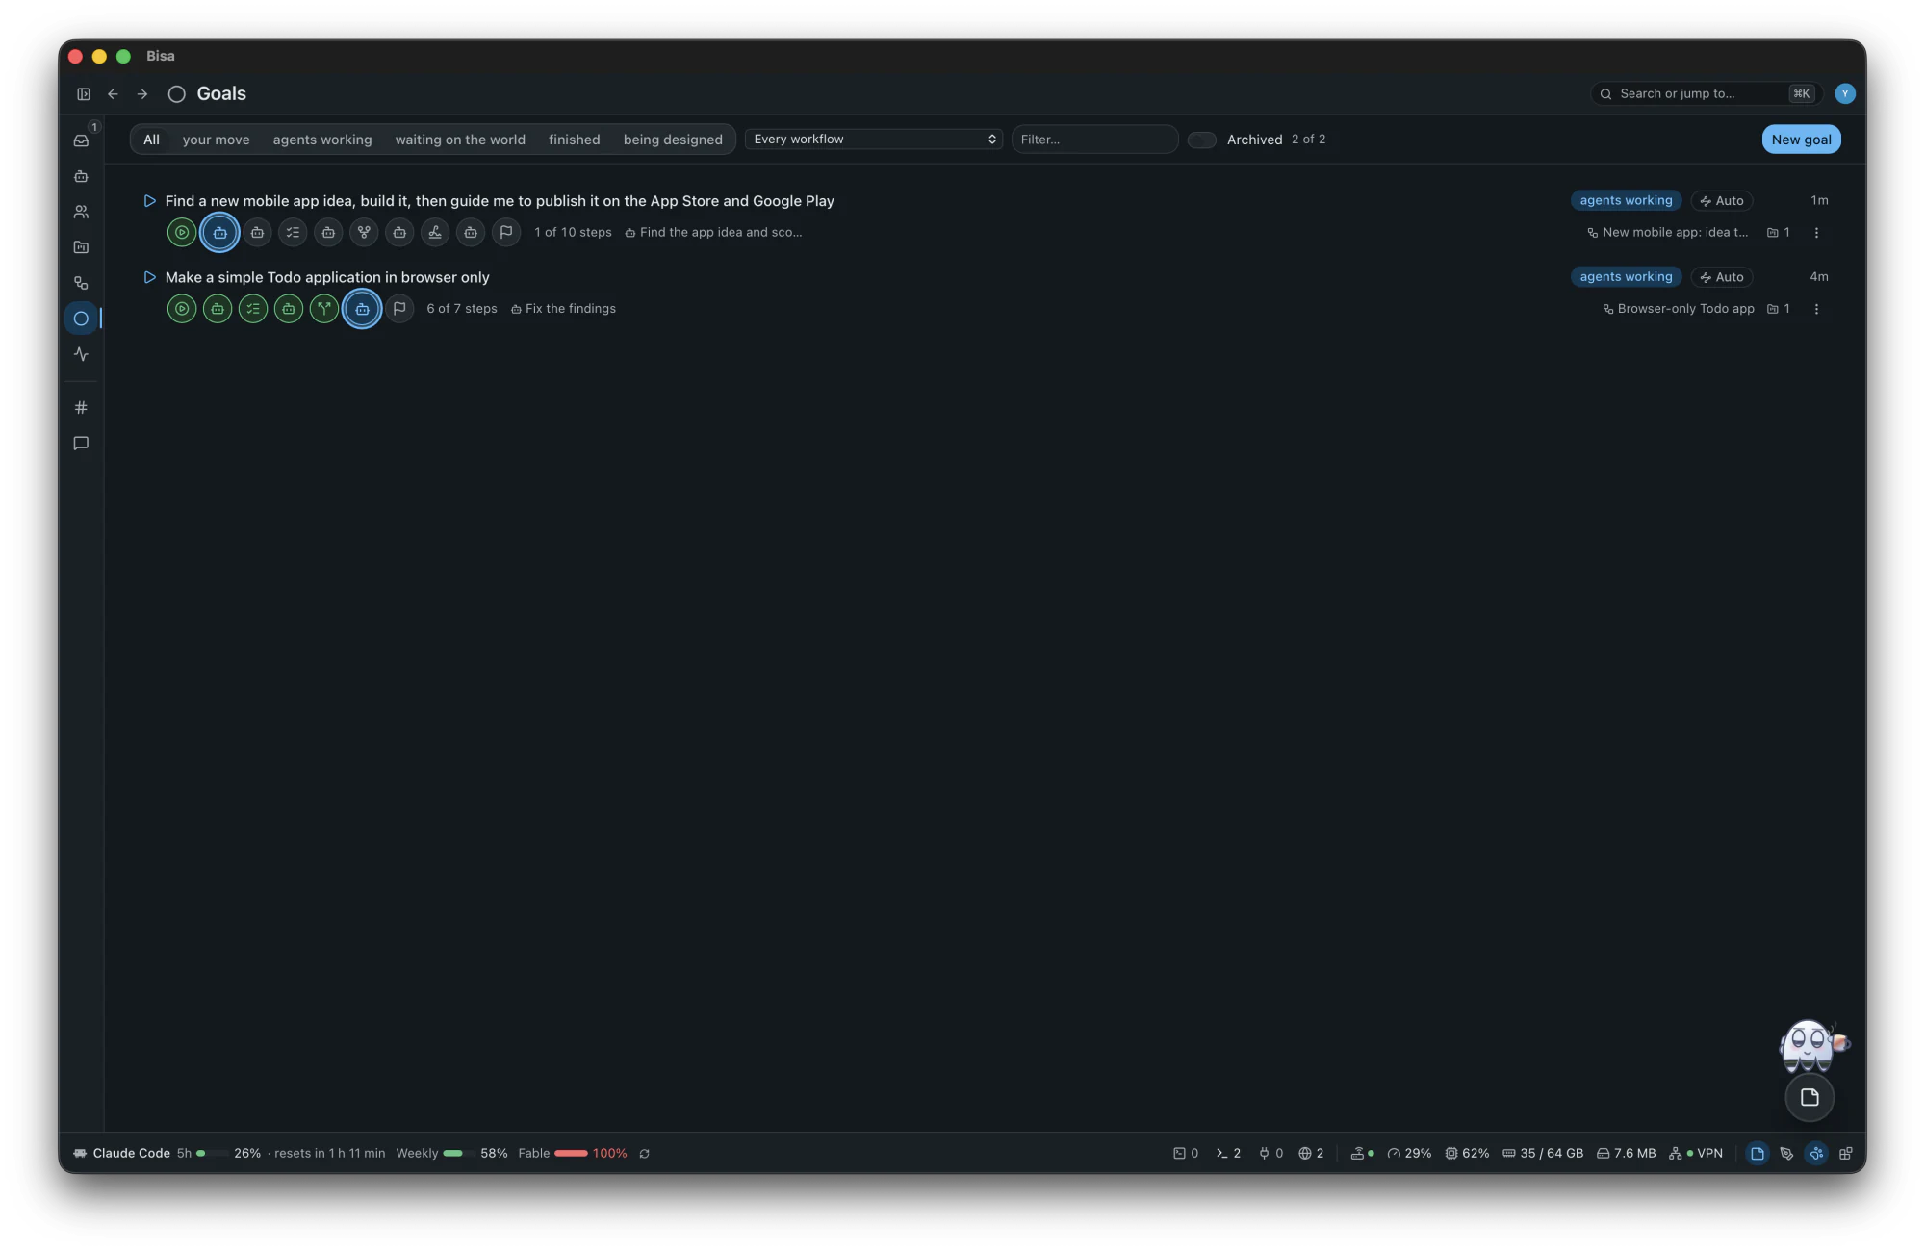Image resolution: width=1925 pixels, height=1251 pixels.
Task: Open the Every workflow dropdown
Action: pos(874,140)
